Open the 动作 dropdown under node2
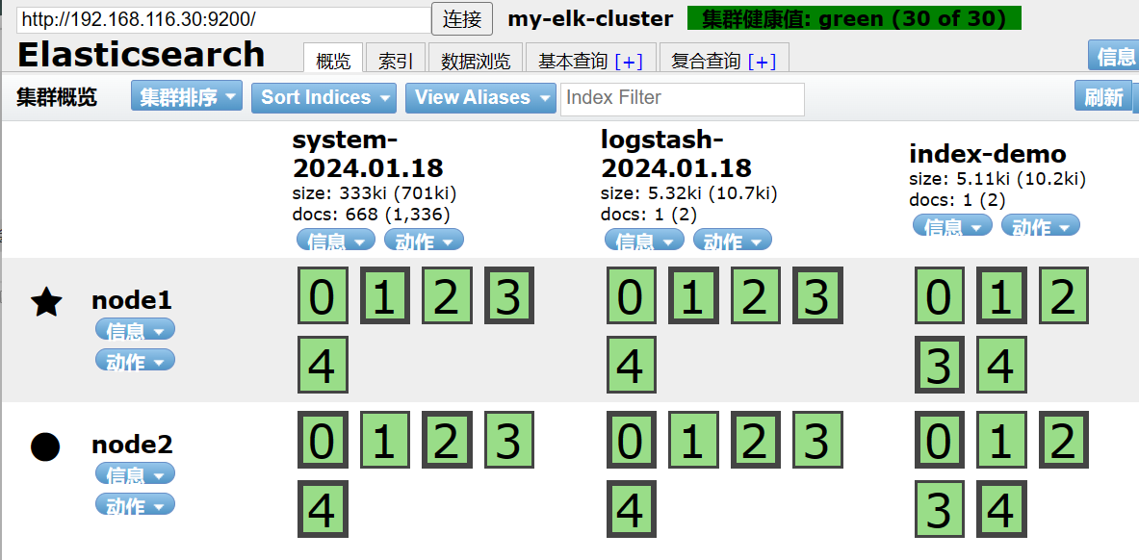The width and height of the screenshot is (1139, 560). point(135,505)
